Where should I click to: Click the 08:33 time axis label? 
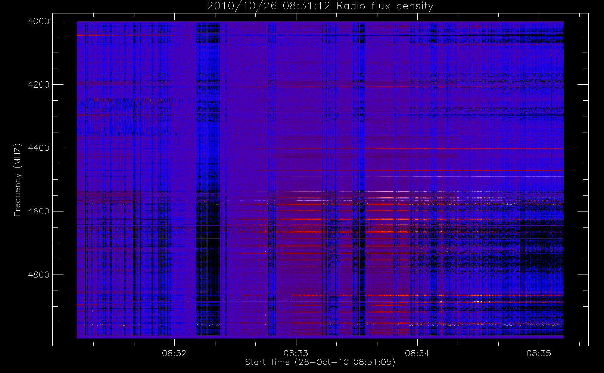[x=296, y=353]
